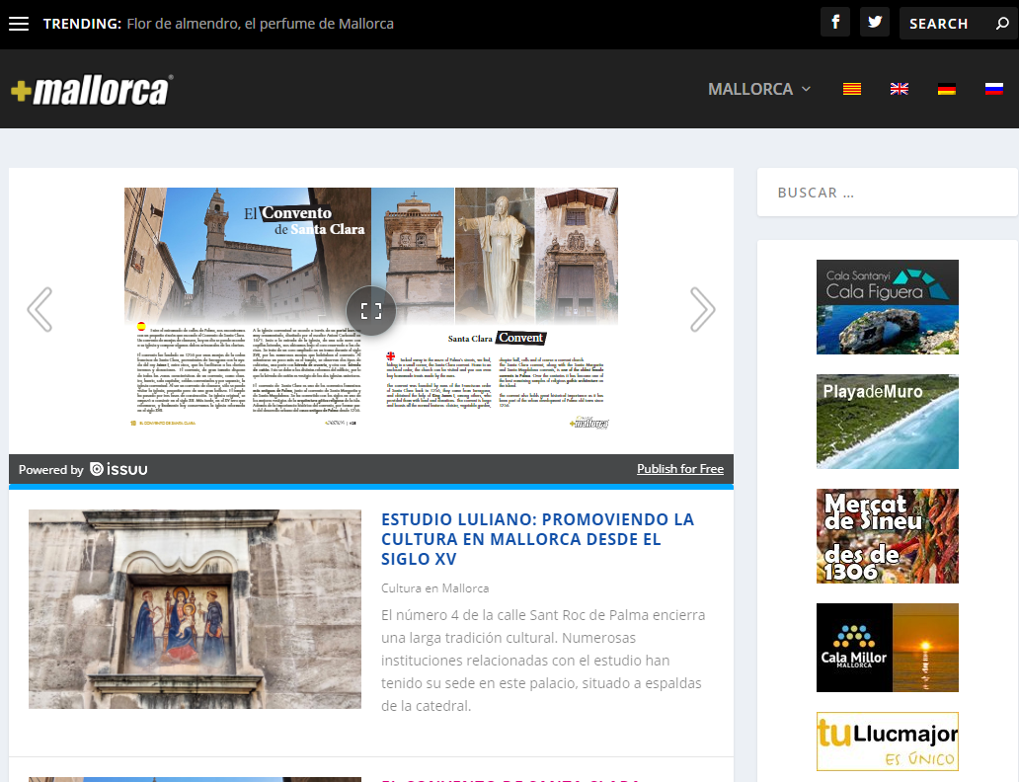Open the Cala Millor banner
This screenshot has width=1019, height=782.
887,648
